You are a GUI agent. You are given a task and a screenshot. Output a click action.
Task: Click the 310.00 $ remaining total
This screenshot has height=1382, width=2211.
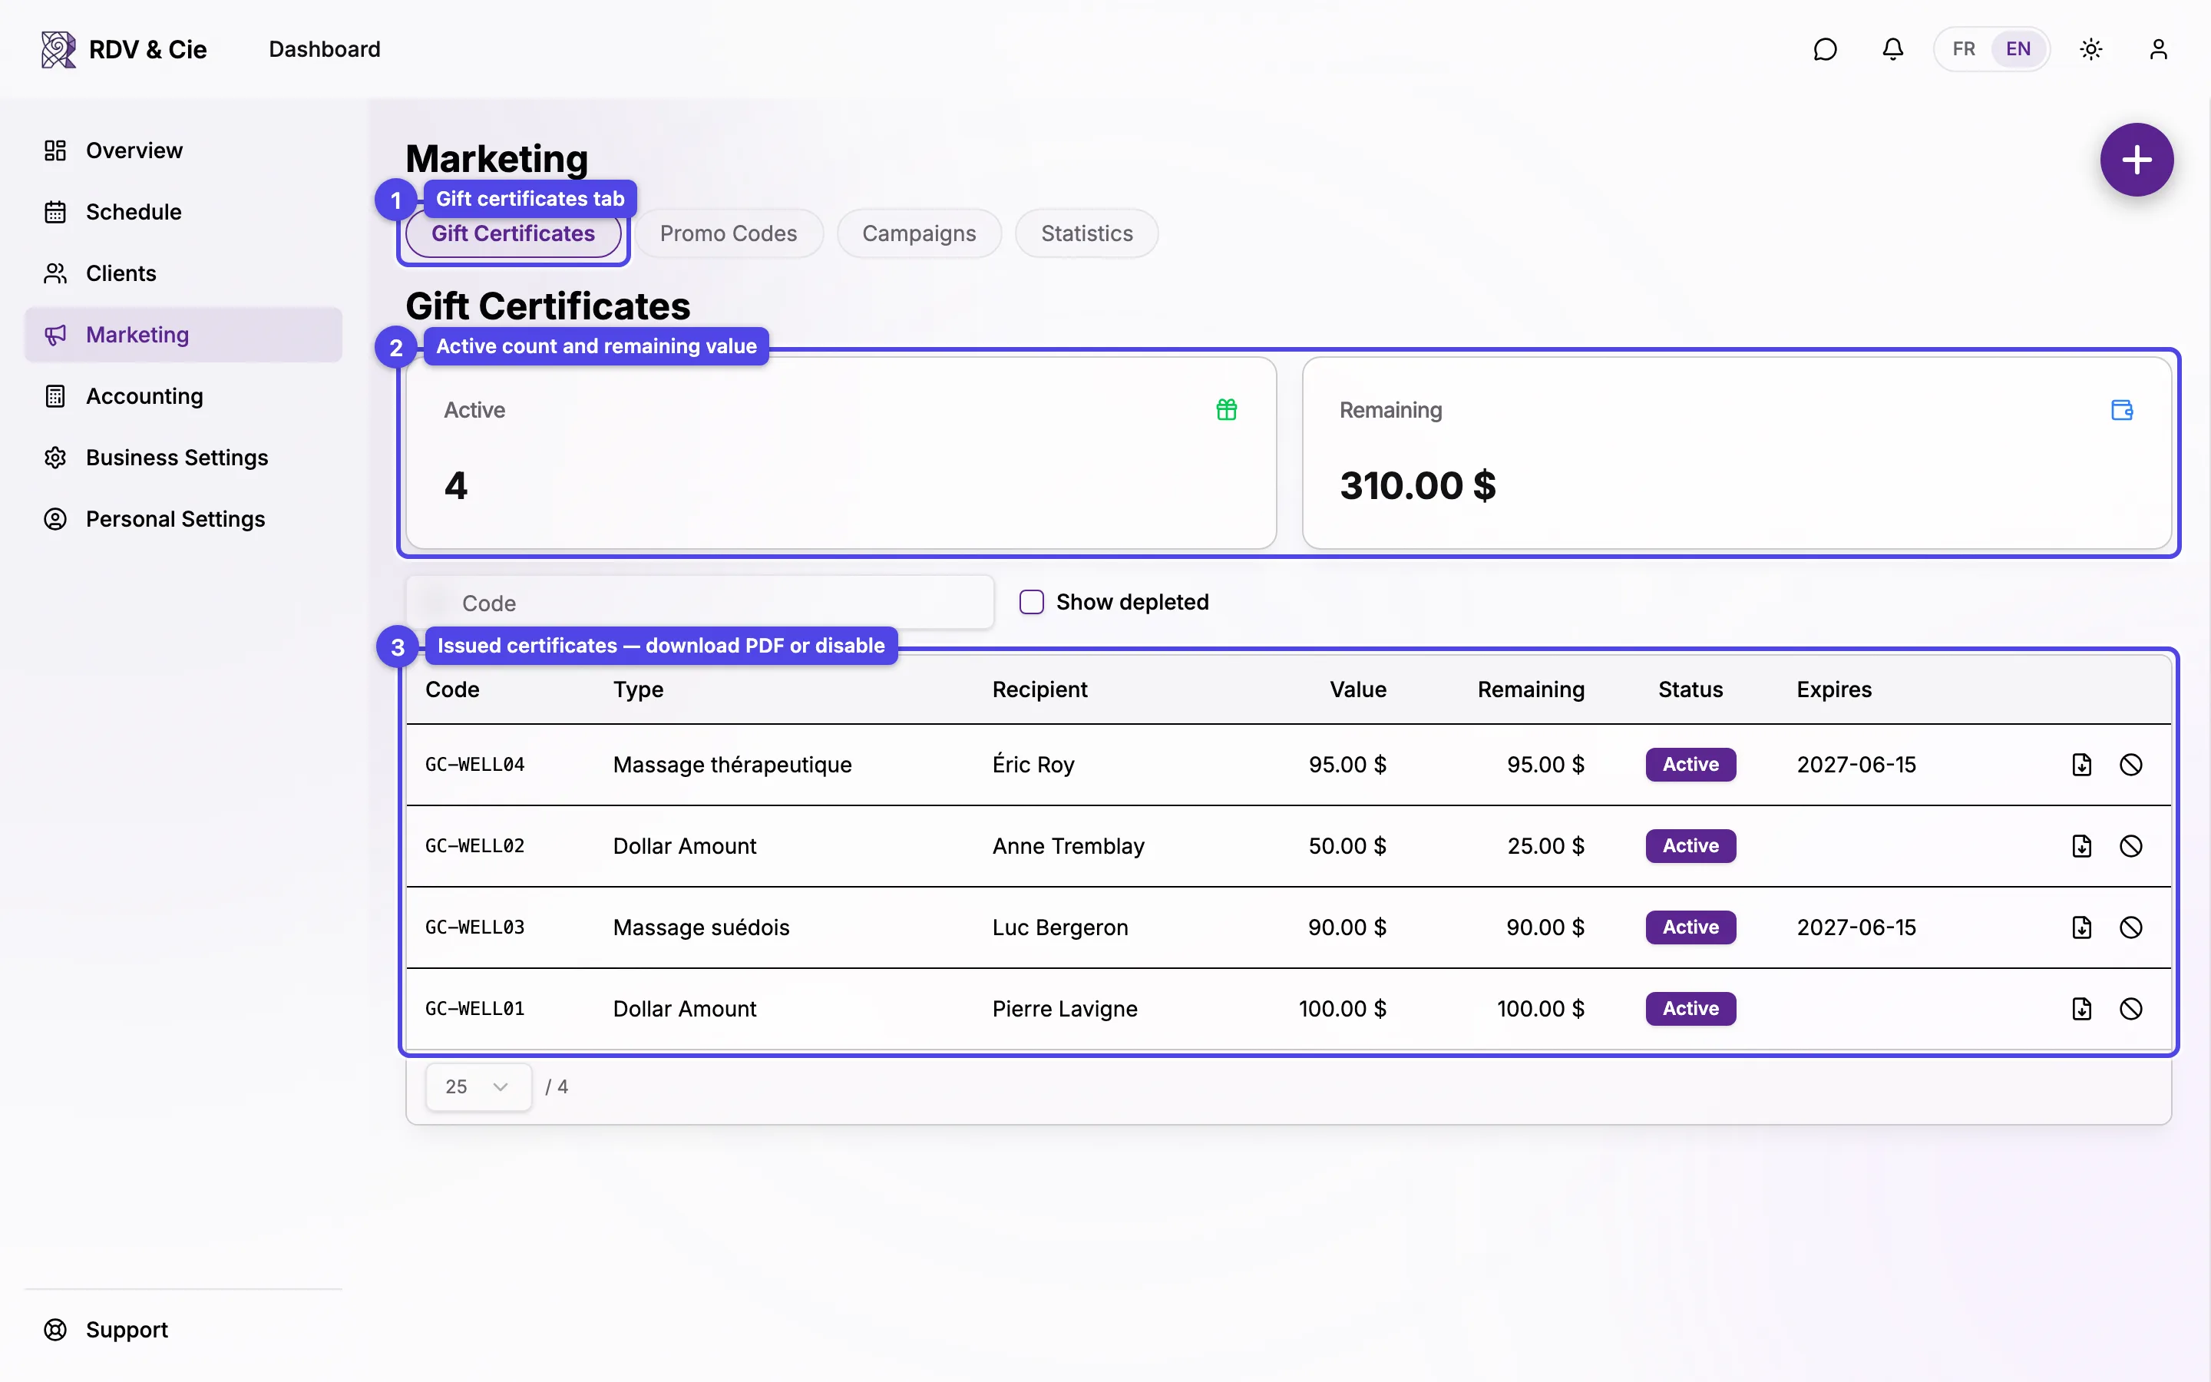point(1417,485)
